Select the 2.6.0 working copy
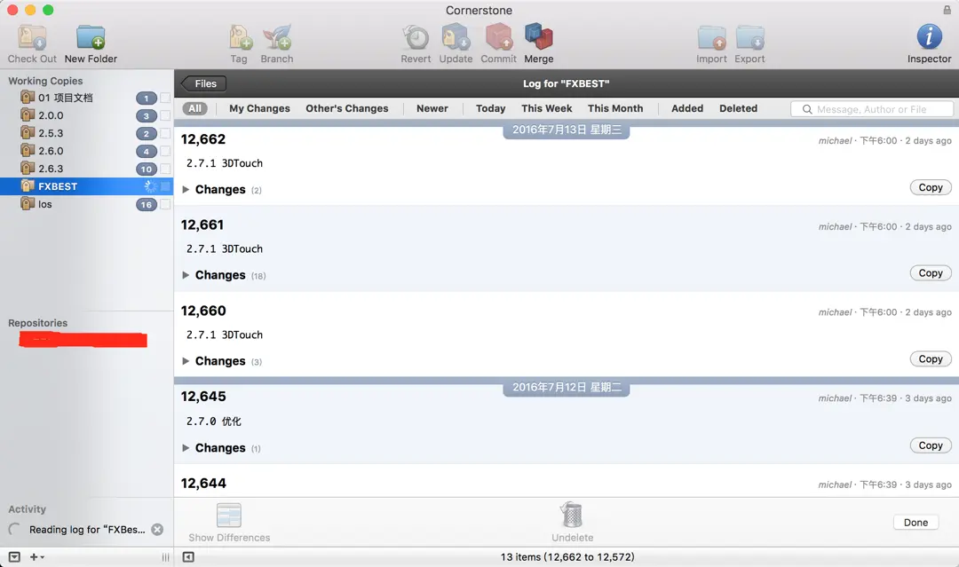 pos(85,151)
